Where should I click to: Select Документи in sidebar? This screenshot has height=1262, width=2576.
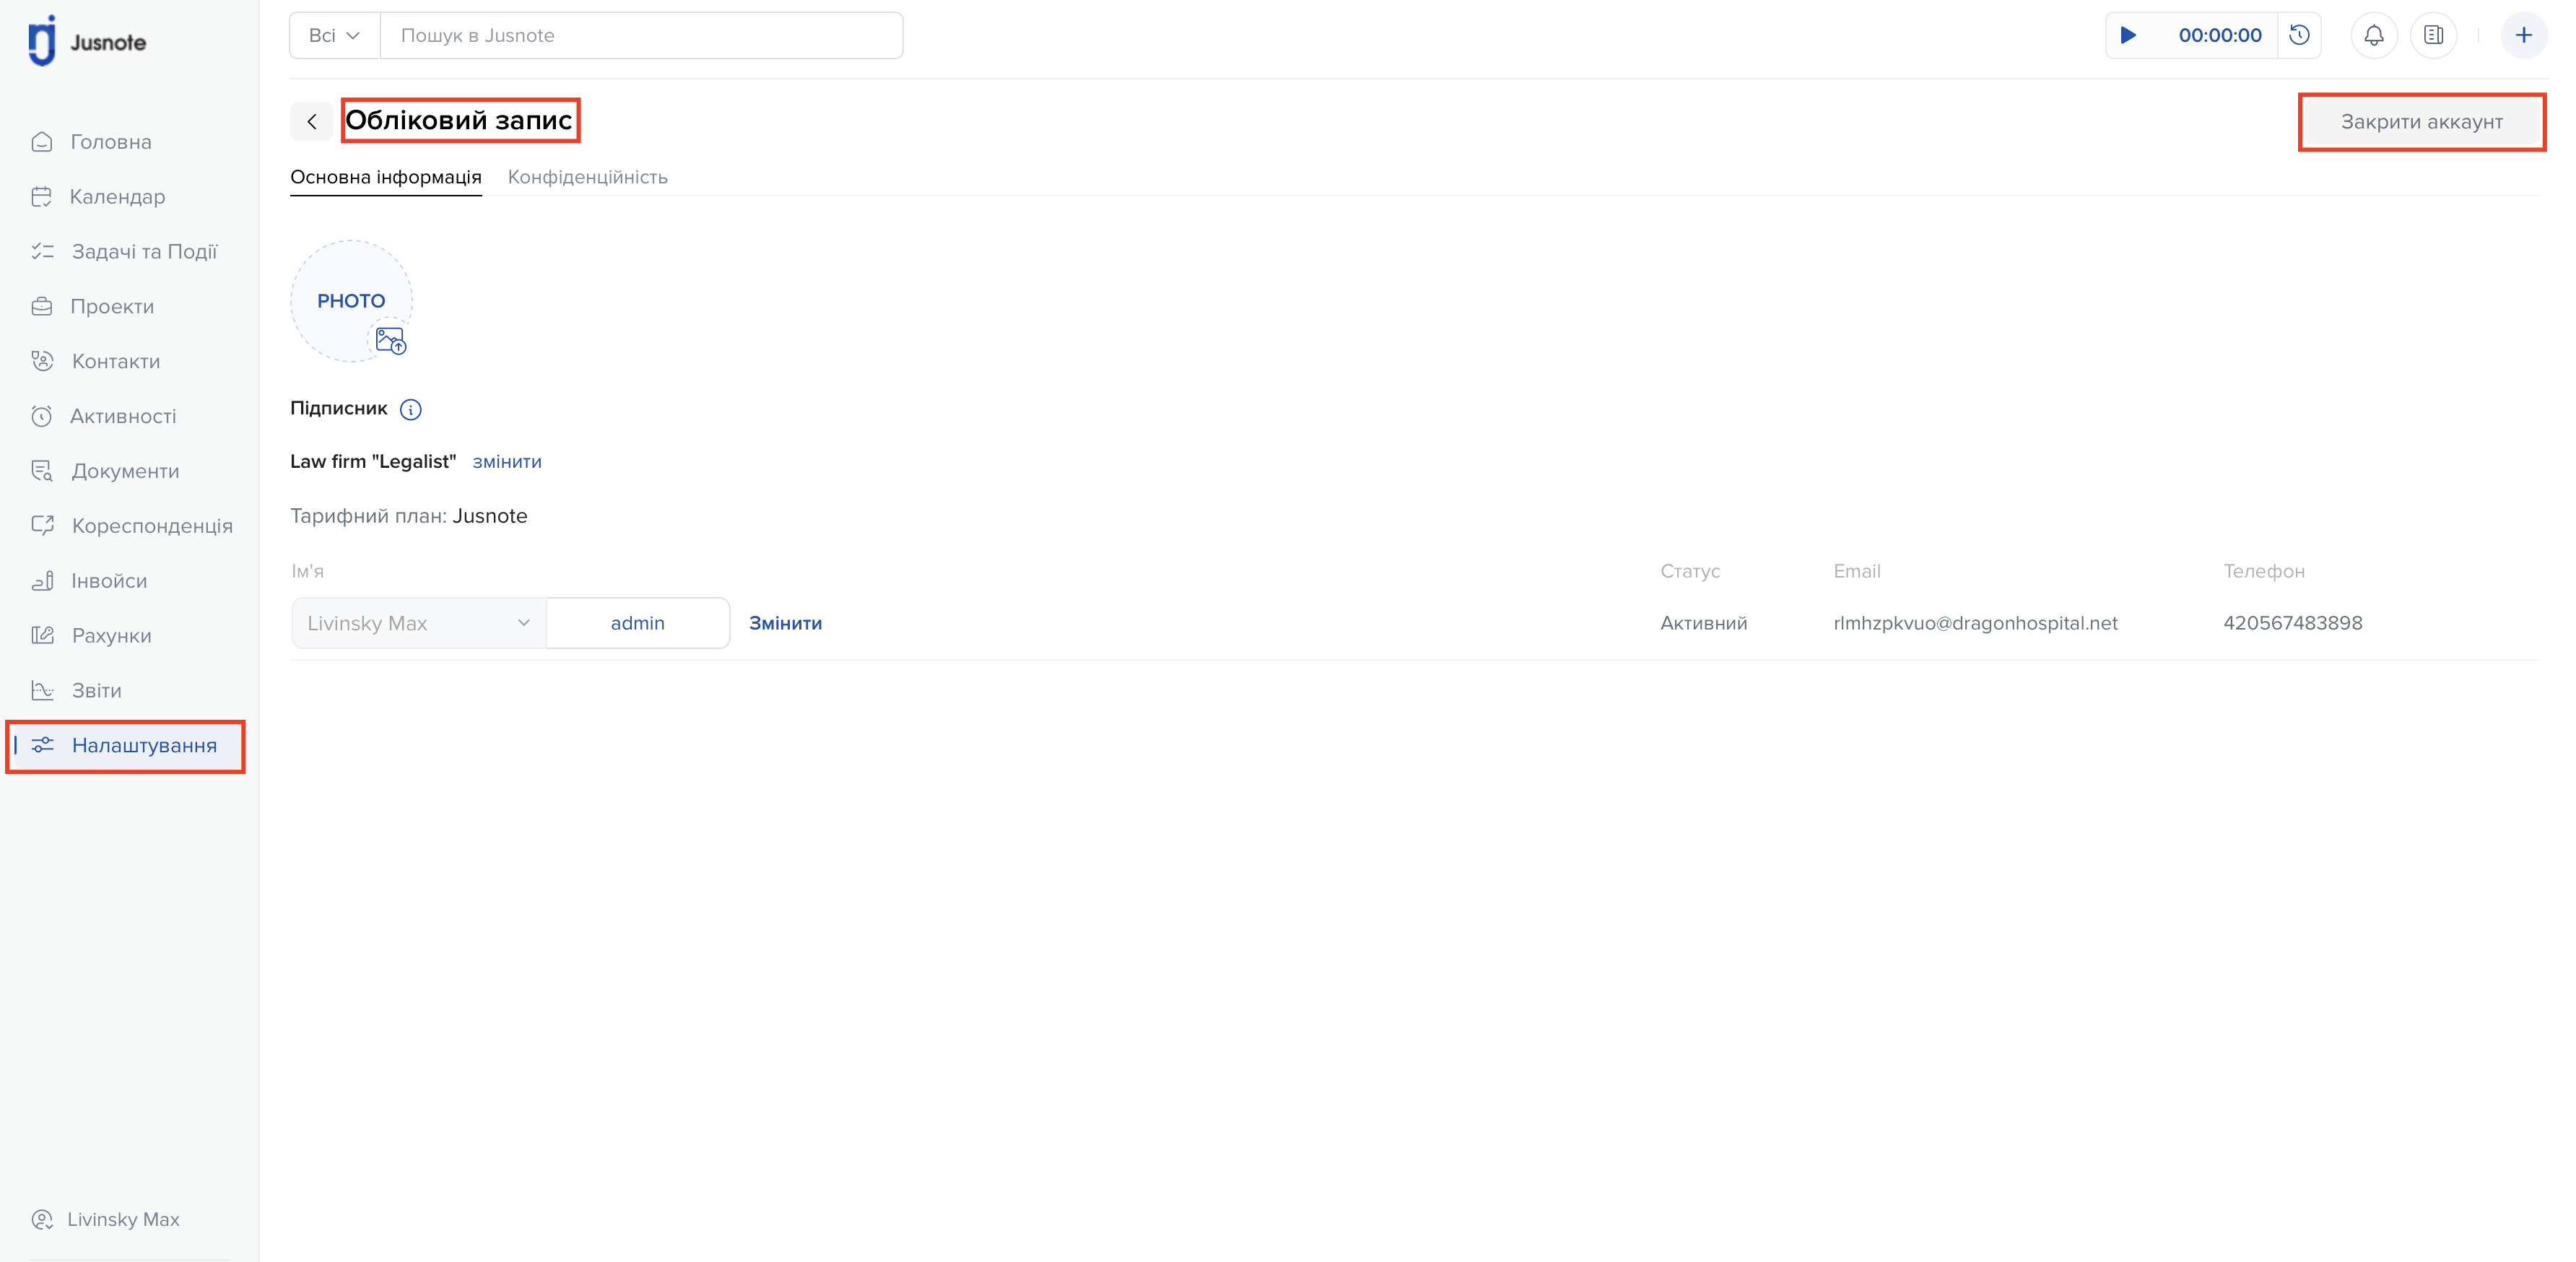click(x=126, y=471)
